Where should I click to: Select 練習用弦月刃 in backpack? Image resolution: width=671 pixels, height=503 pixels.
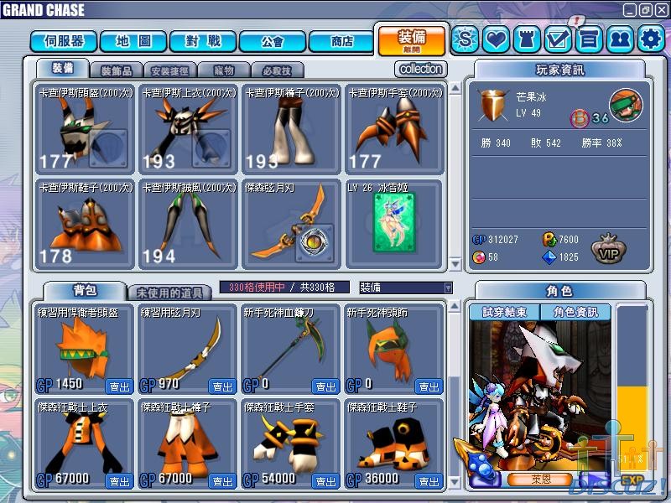click(188, 349)
